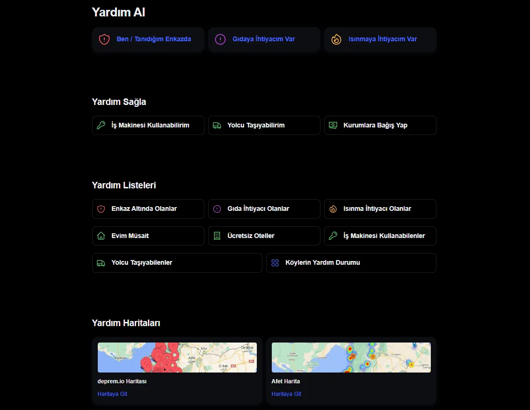Show Isınma İhtiyacı Olanlar list

click(380, 209)
